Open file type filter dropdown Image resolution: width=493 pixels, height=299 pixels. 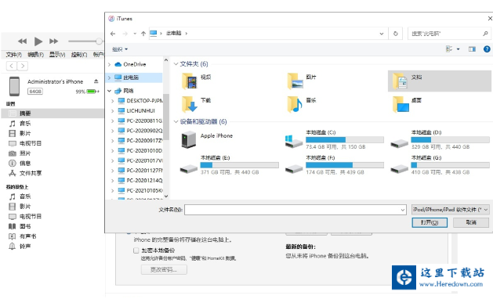(x=450, y=210)
